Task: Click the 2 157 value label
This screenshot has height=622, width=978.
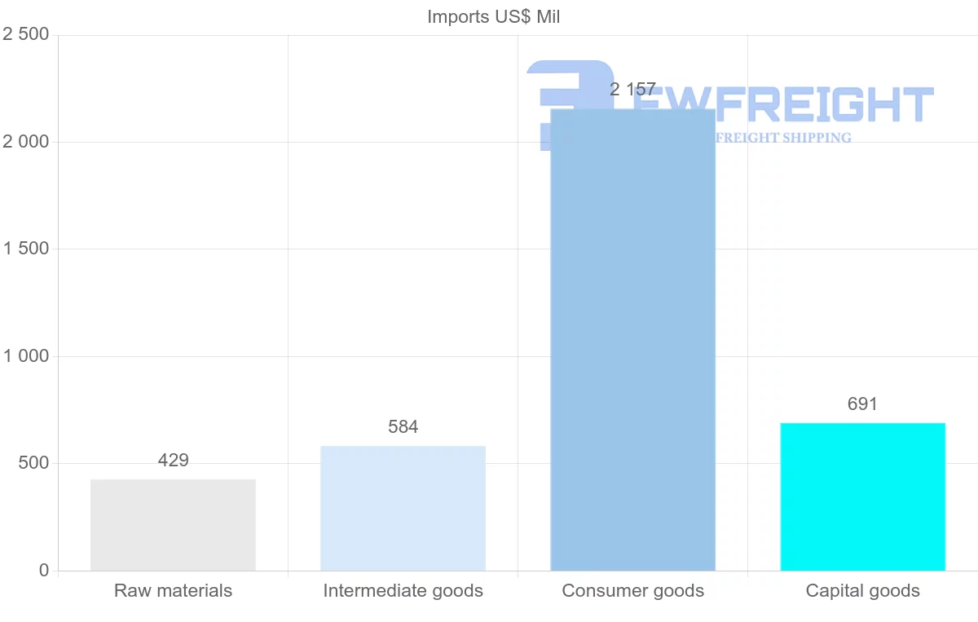Action: (x=632, y=90)
